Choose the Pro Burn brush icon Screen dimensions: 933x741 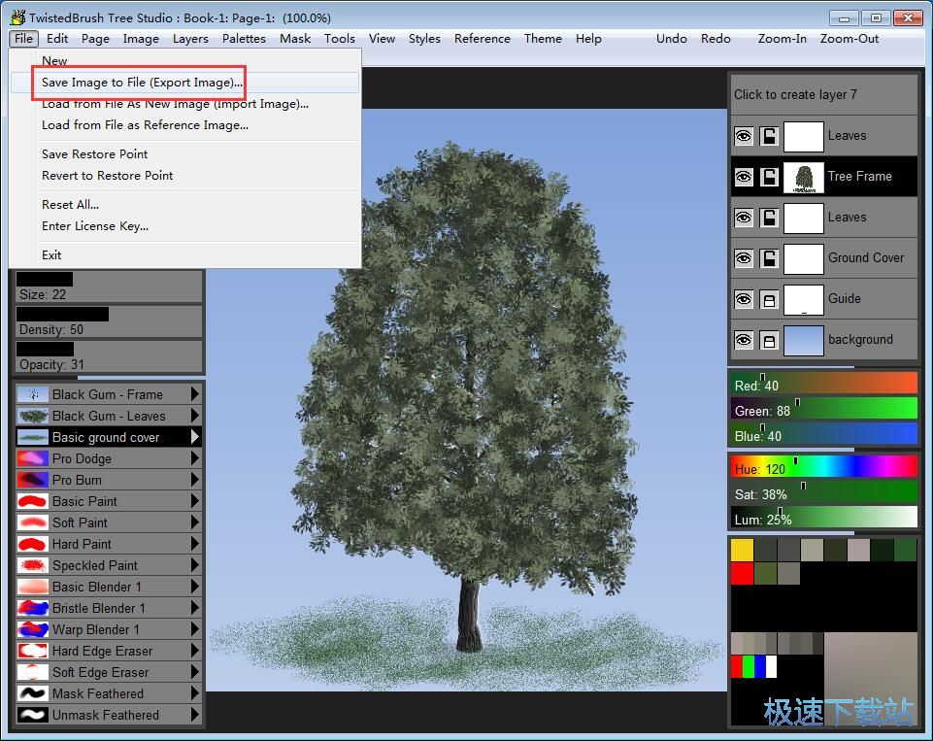tap(33, 480)
